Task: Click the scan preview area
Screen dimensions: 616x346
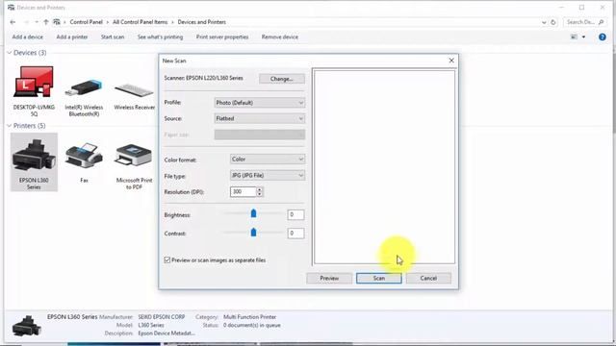Action: pos(385,167)
